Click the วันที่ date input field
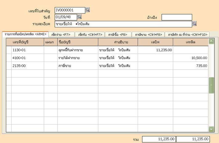Screen dimensions: 219x143 click(66, 17)
